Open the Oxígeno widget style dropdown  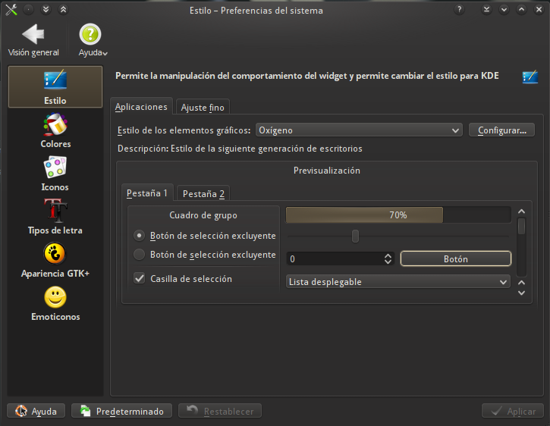tap(359, 130)
